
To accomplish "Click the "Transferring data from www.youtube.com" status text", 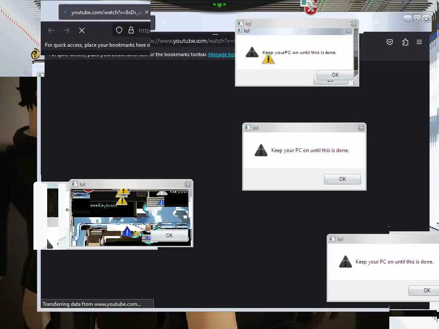I will pyautogui.click(x=92, y=304).
